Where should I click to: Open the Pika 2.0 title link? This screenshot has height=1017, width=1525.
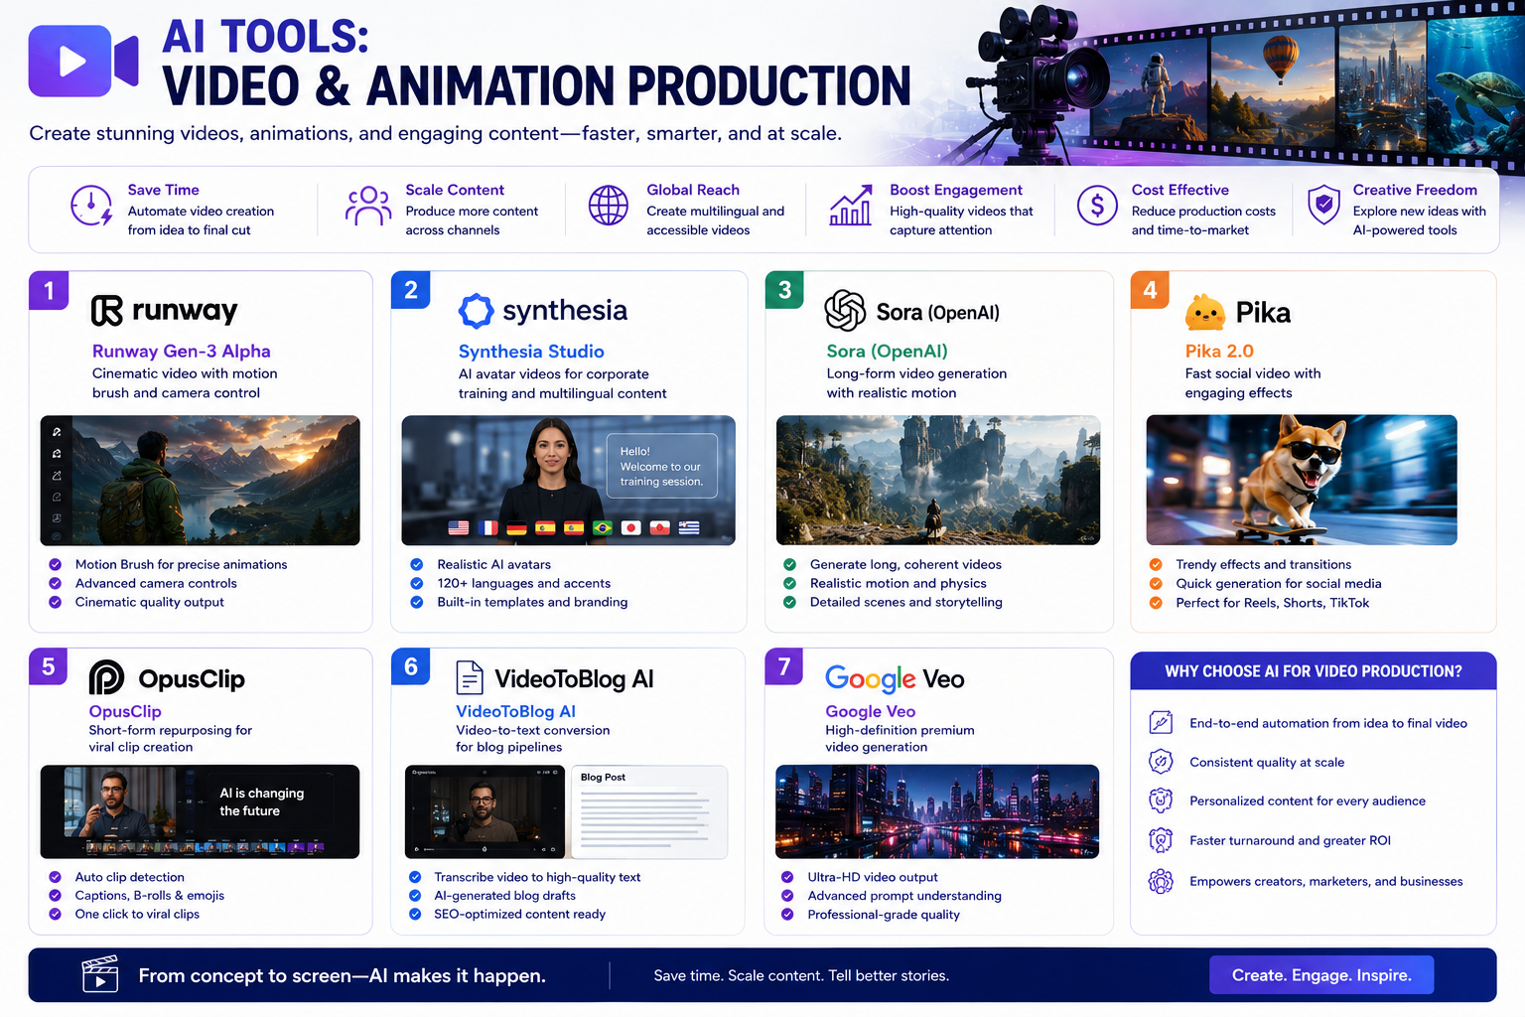coord(1219,351)
